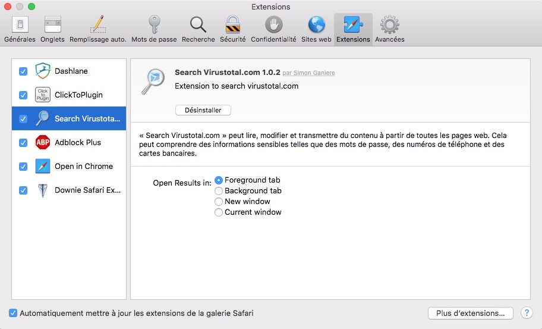The height and width of the screenshot is (329, 542).
Task: Click the Open in Chrome compass icon
Action: pos(43,166)
